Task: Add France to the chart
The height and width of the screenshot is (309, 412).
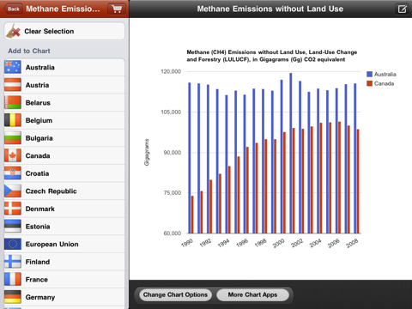Action: 64,280
